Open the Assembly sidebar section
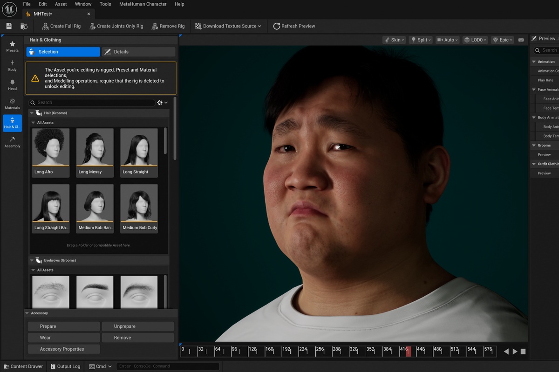 click(12, 142)
